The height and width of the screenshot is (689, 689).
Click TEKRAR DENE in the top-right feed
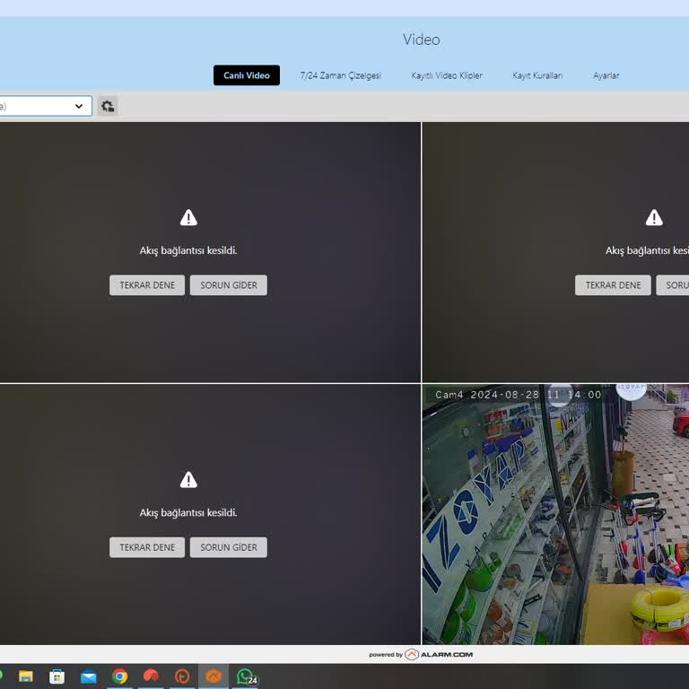coord(613,285)
